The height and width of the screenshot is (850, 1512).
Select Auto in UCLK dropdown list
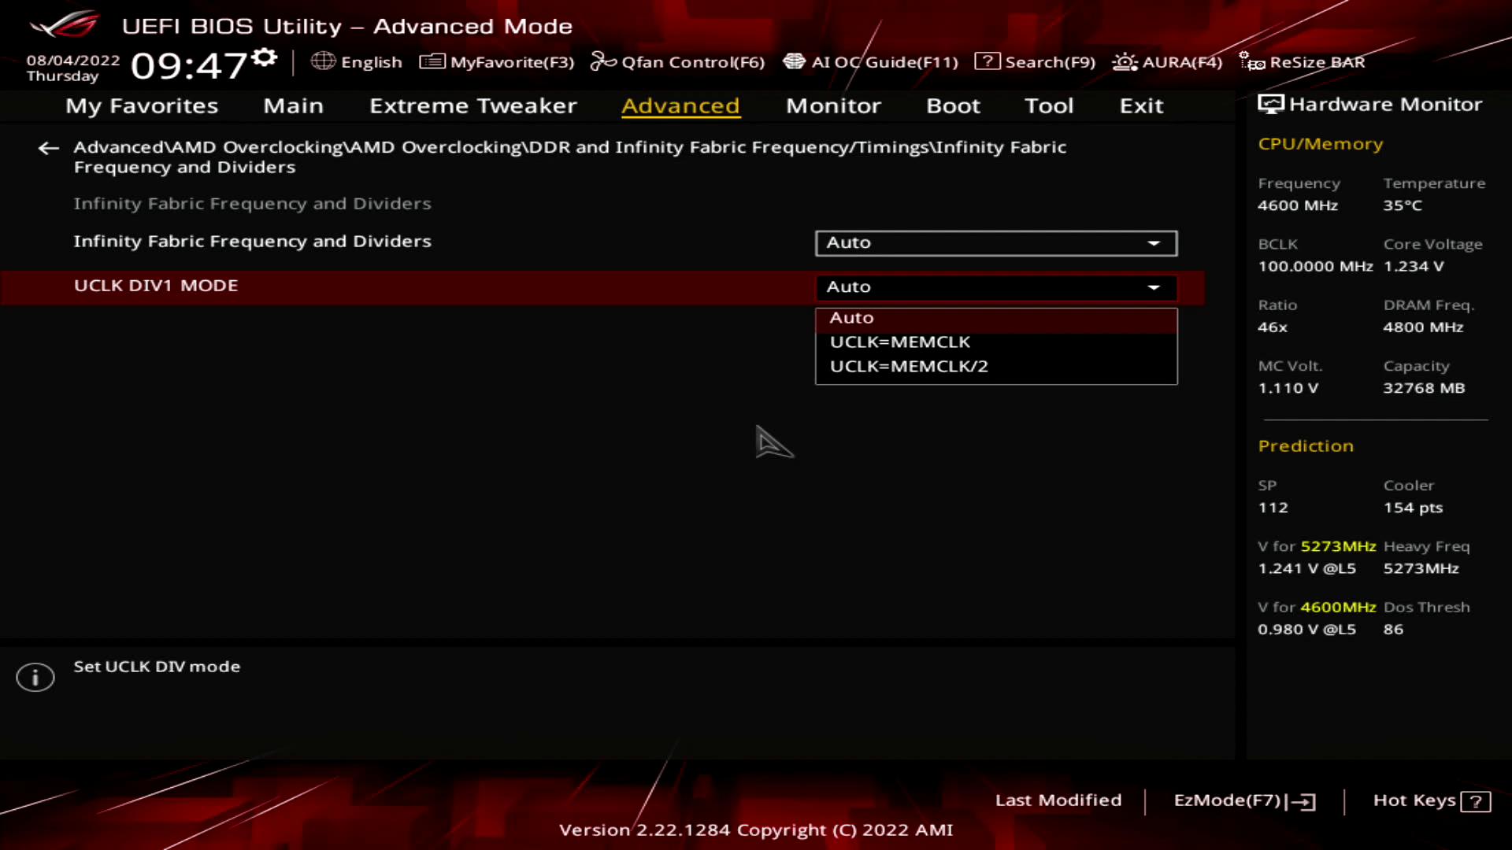click(996, 318)
